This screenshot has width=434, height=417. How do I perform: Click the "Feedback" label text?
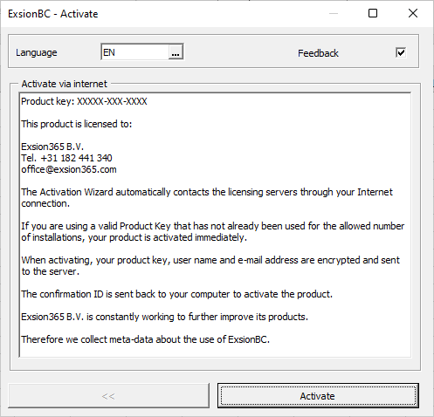[x=318, y=53]
